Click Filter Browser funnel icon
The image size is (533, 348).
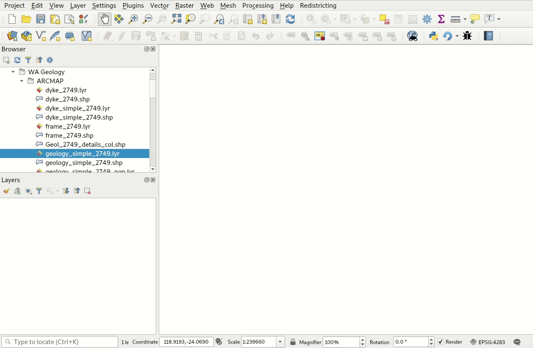[28, 60]
